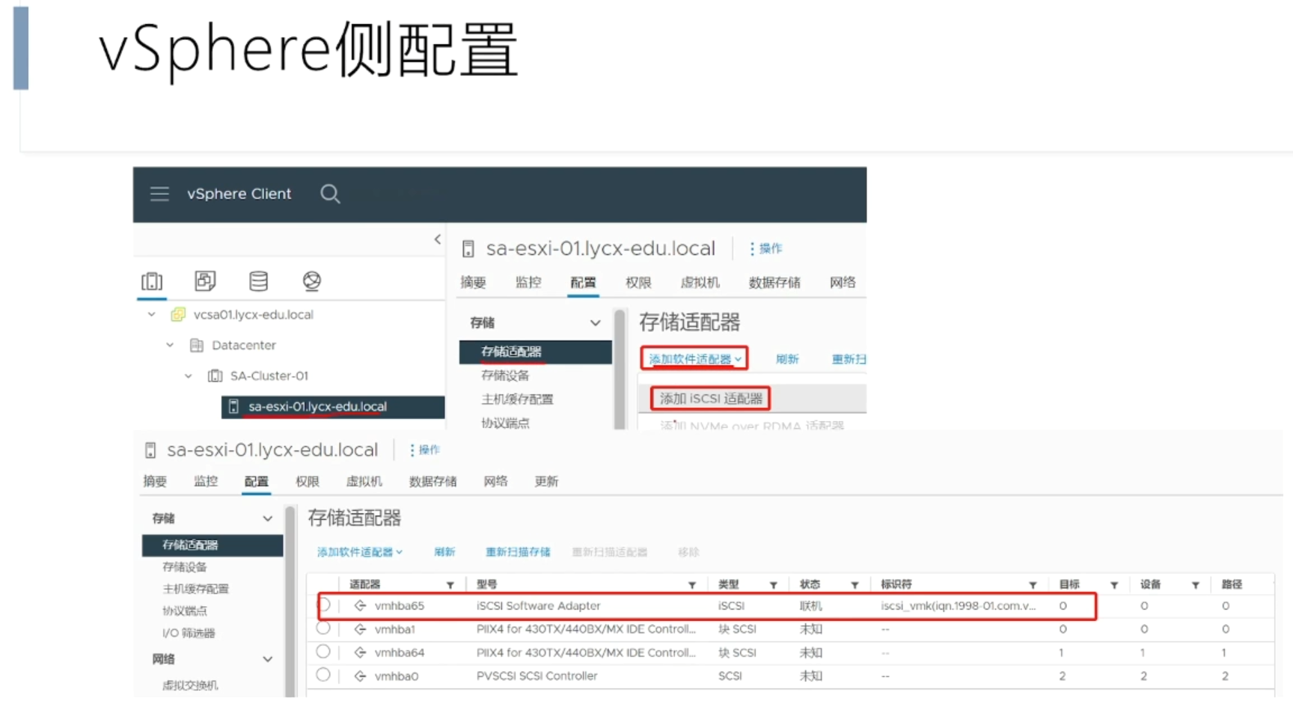
Task: Collapse the Datacenter tree node
Action: pyautogui.click(x=170, y=345)
